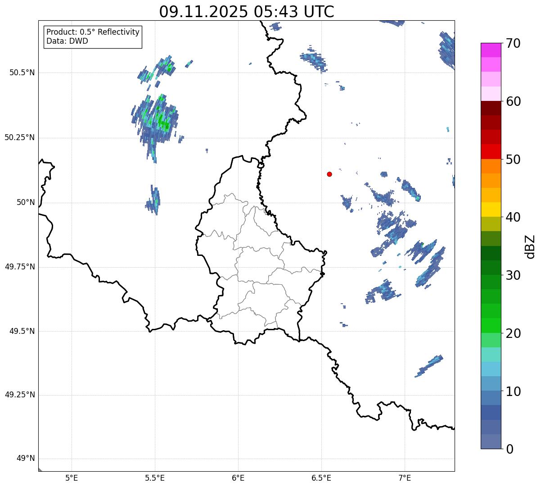Click the colorbar tick label 60
This screenshot has height=487, width=541.
click(x=513, y=101)
